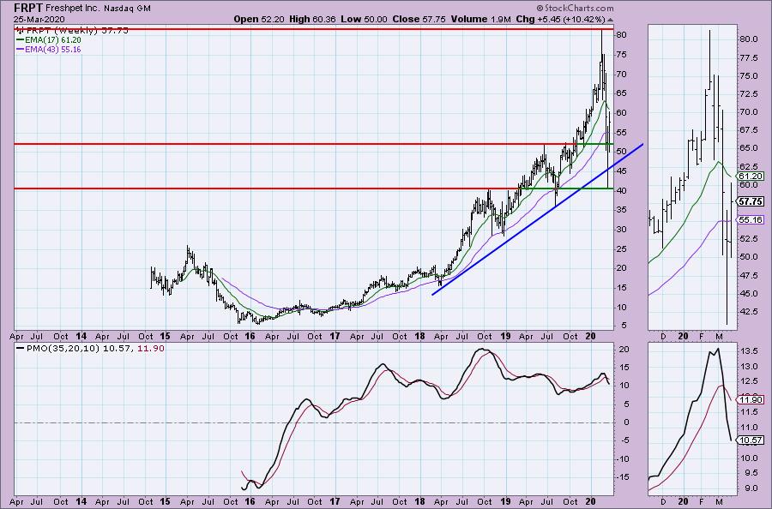Image resolution: width=772 pixels, height=509 pixels.
Task: Open the StockCharts.com copyright link
Action: [x=575, y=8]
